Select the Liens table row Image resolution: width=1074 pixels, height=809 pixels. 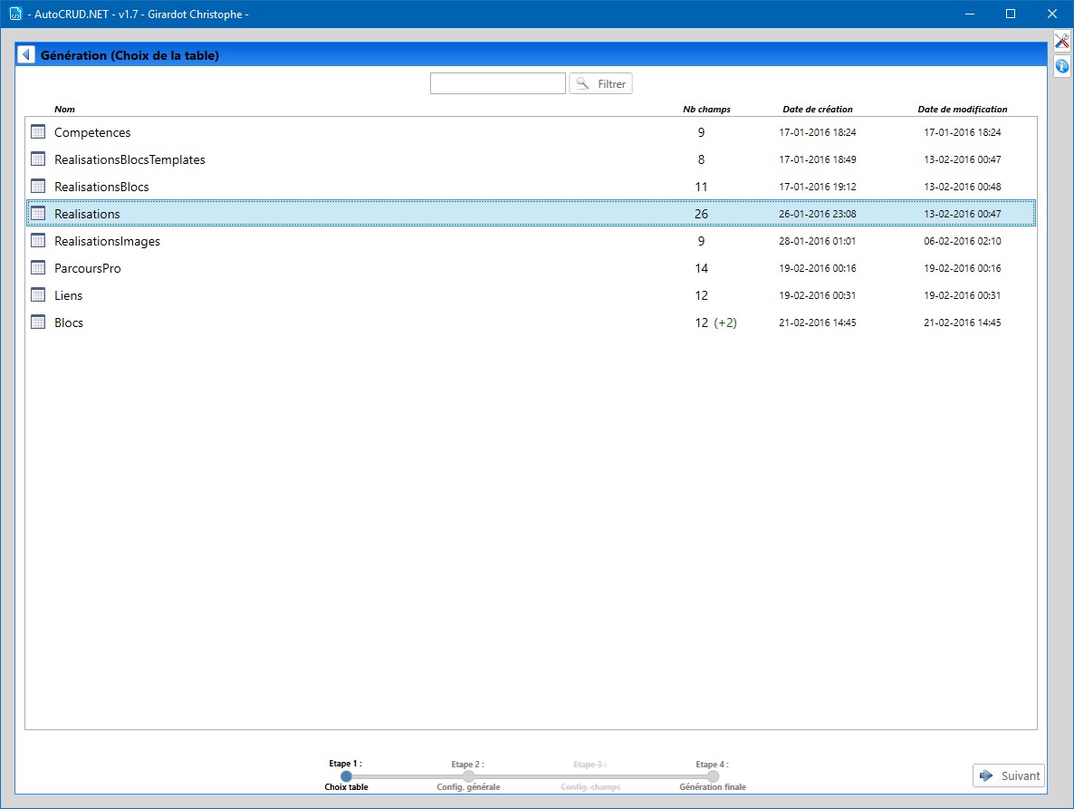pyautogui.click(x=531, y=295)
